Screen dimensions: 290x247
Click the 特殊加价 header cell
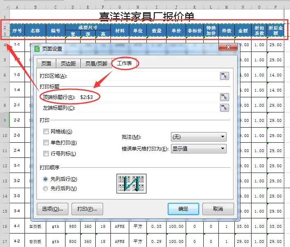[211, 30]
